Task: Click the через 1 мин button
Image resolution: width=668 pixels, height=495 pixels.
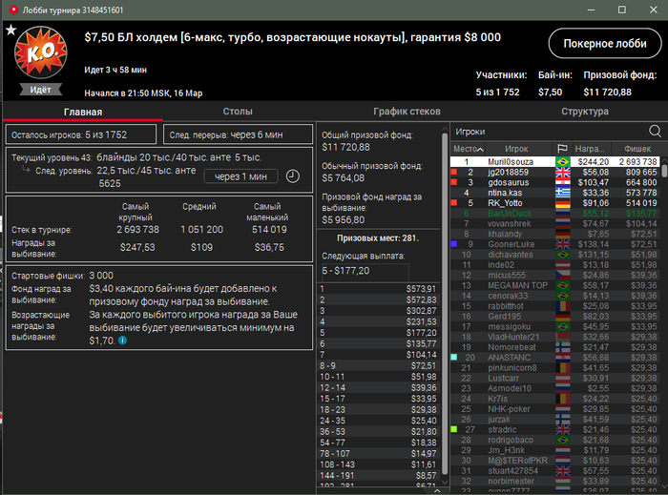Action: pos(240,176)
